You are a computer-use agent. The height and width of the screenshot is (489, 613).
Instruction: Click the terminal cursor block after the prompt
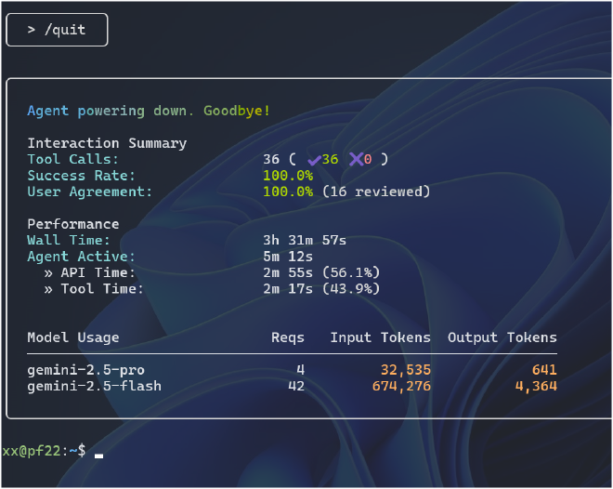click(98, 456)
